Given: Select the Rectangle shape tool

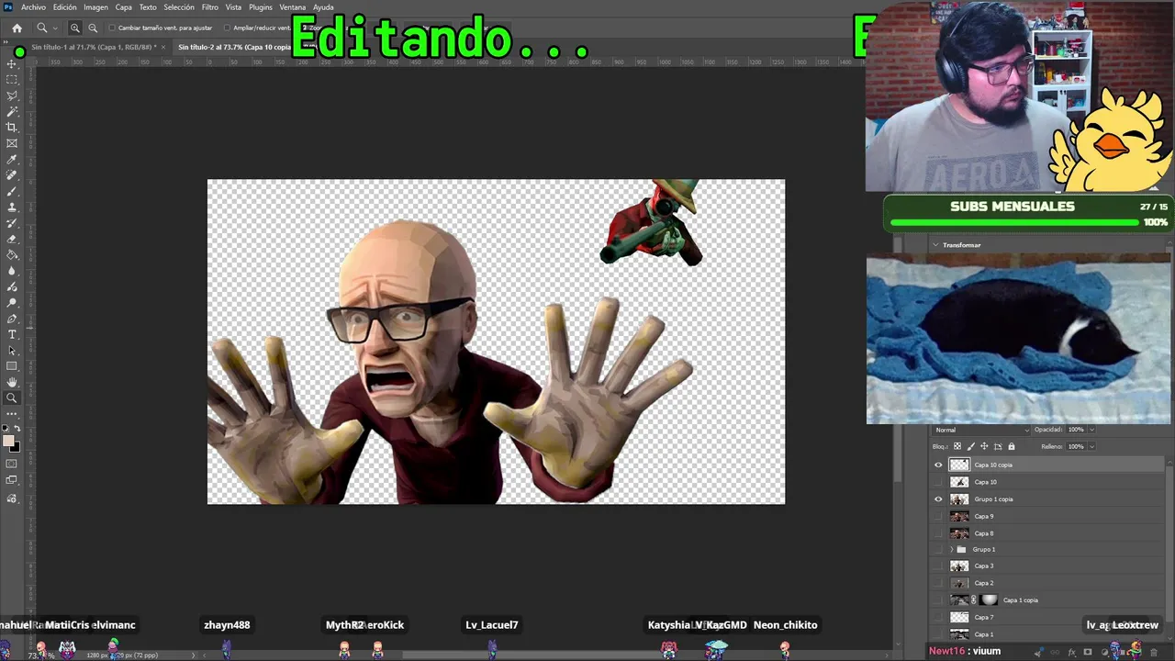Looking at the screenshot, I should [x=12, y=366].
